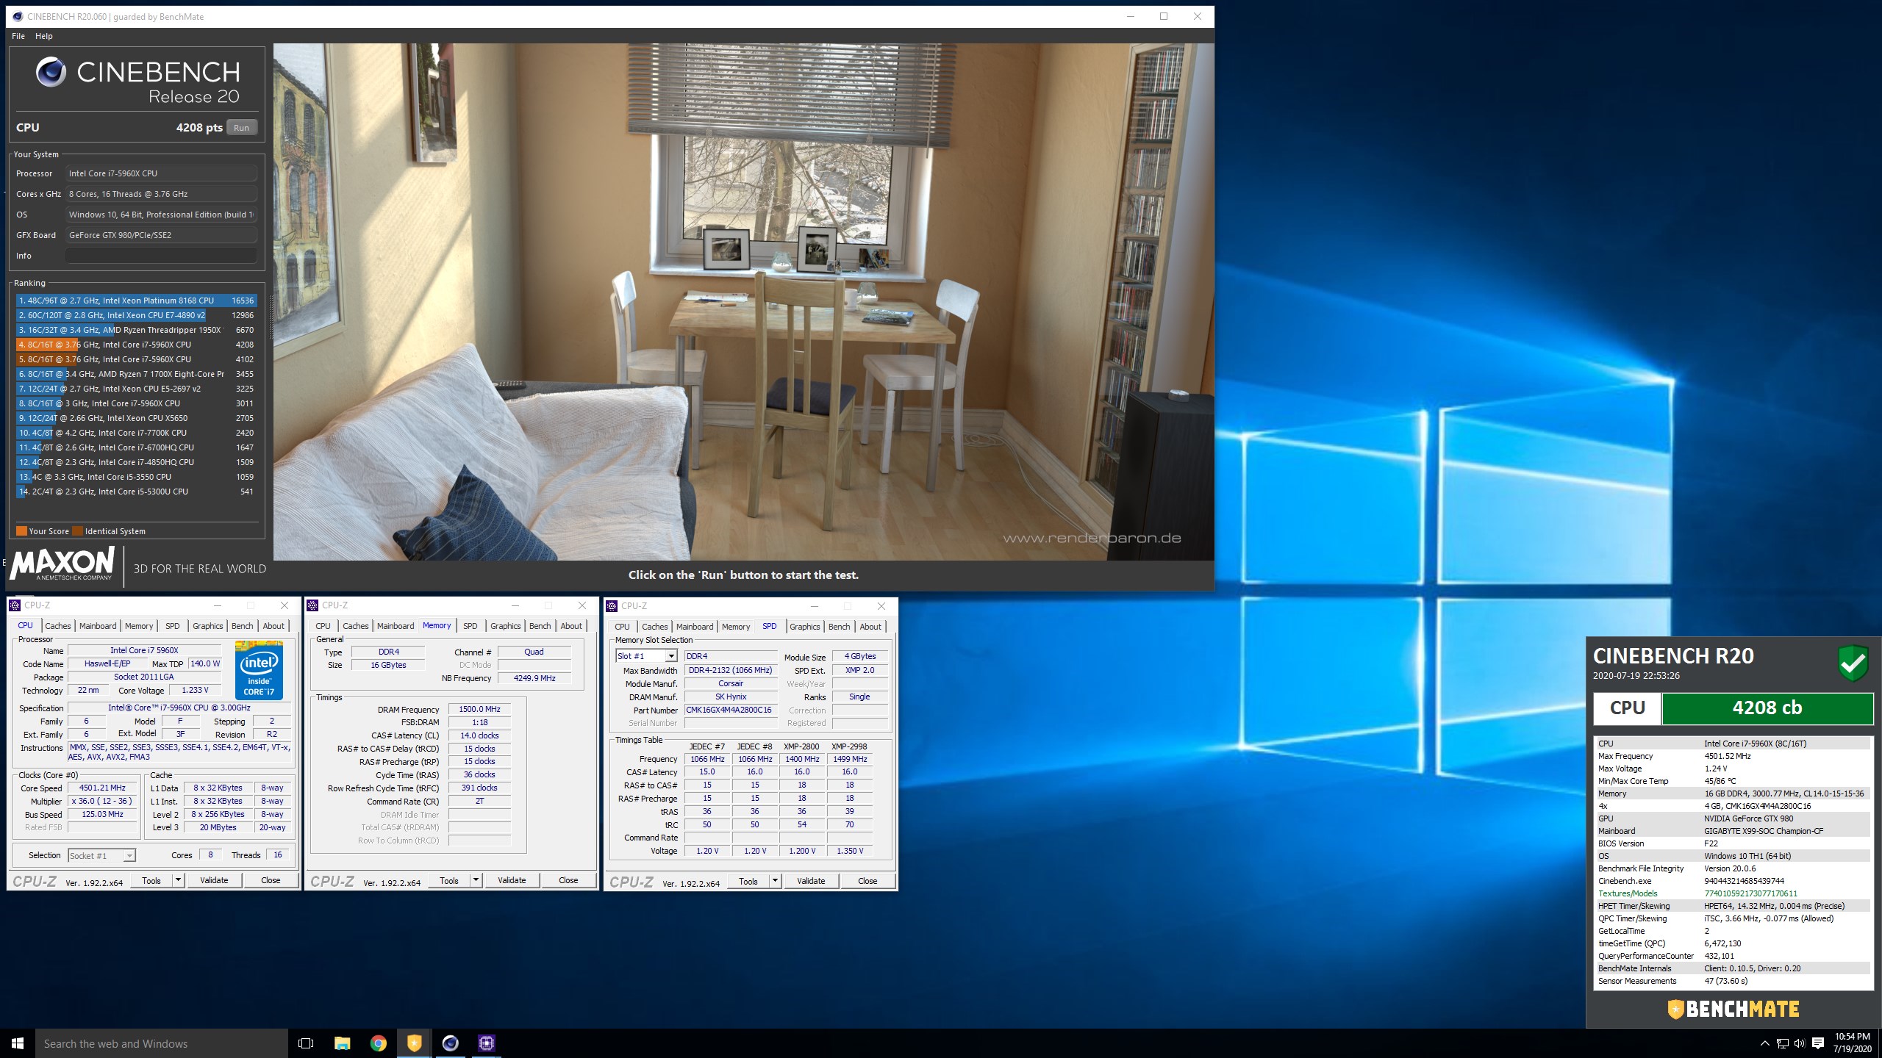Click the orange Your Score legend swatch
Image resolution: width=1882 pixels, height=1058 pixels.
pos(21,531)
